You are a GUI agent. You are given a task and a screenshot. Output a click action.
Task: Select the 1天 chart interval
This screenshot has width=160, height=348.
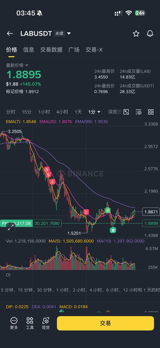78,112
